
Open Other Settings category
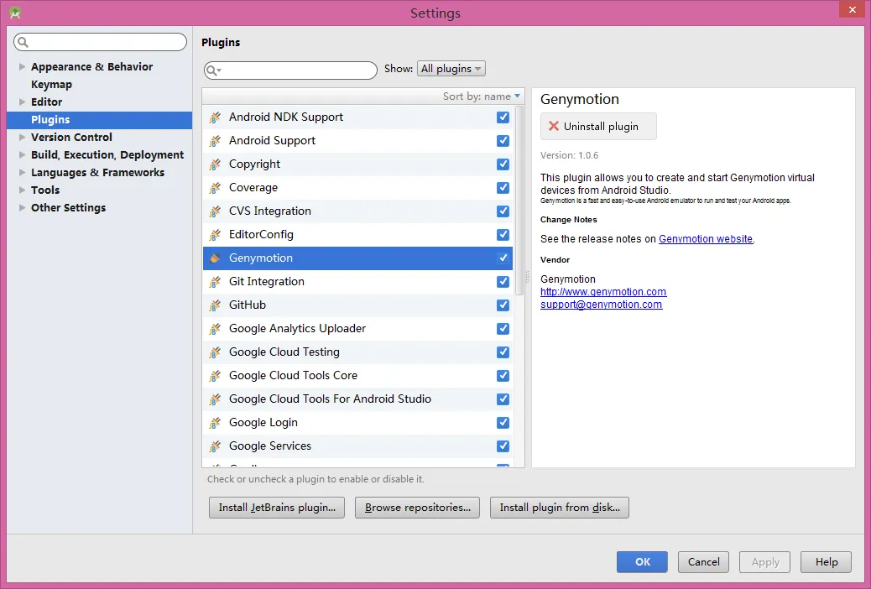(x=68, y=208)
